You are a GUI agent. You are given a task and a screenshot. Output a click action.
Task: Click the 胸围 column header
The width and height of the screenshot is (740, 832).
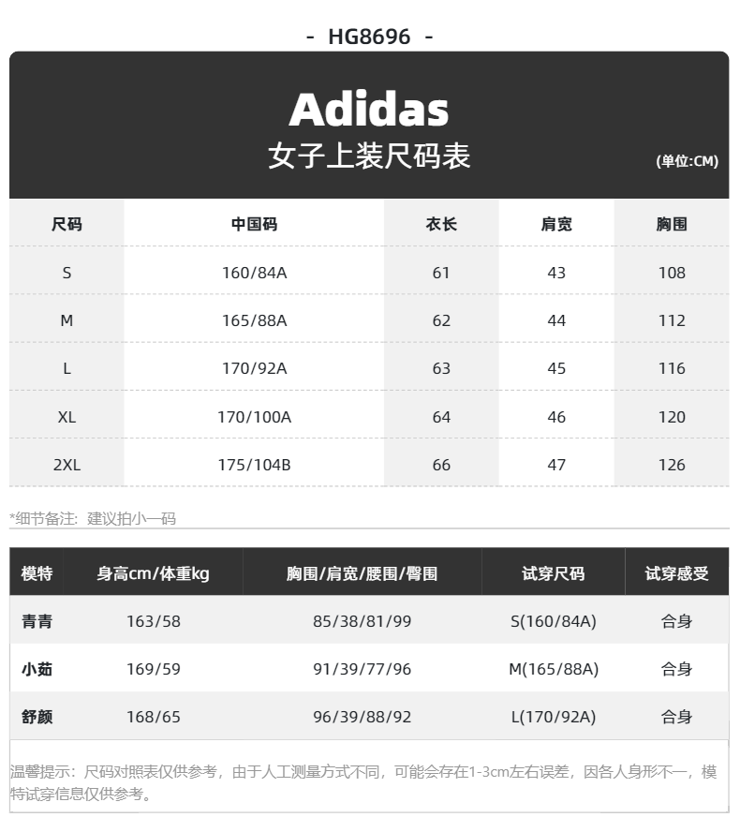(x=672, y=224)
